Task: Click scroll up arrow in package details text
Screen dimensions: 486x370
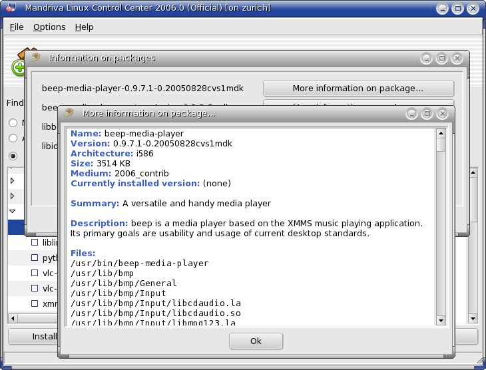Action: [x=441, y=133]
